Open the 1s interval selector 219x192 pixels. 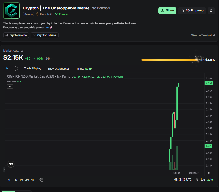7,68
